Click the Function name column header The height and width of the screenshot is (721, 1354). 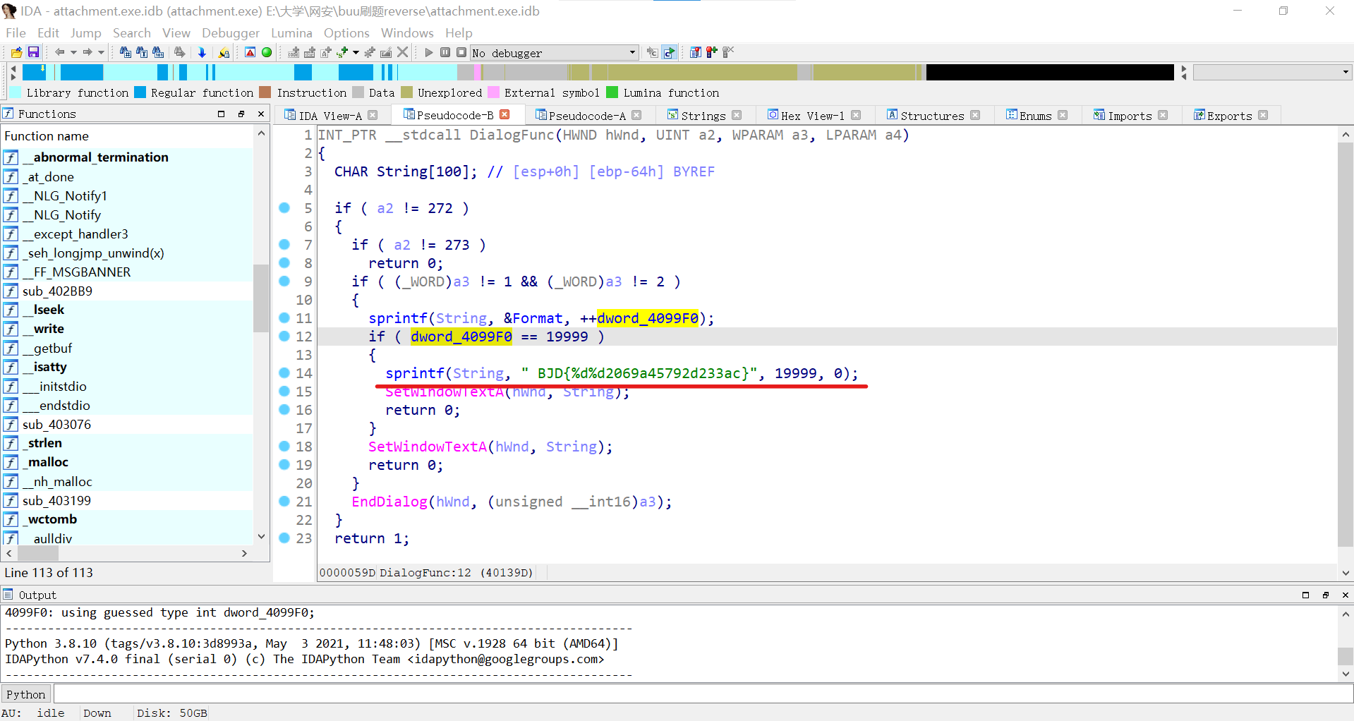click(x=128, y=136)
